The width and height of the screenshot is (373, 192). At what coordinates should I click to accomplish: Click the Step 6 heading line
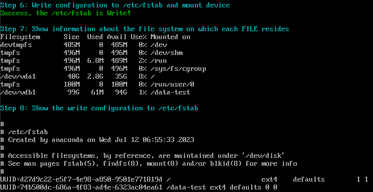pos(115,5)
